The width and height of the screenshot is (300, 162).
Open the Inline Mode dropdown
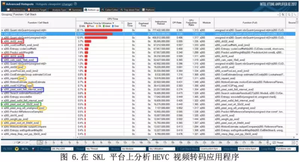point(248,149)
